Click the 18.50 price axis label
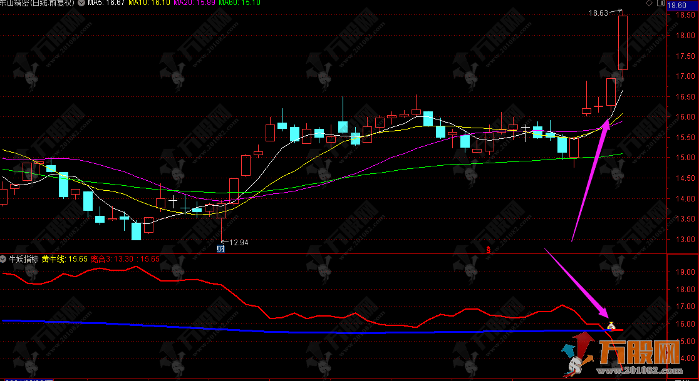This screenshot has width=699, height=381. point(685,14)
